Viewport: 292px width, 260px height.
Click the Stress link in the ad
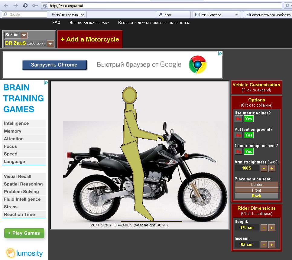coord(24,207)
